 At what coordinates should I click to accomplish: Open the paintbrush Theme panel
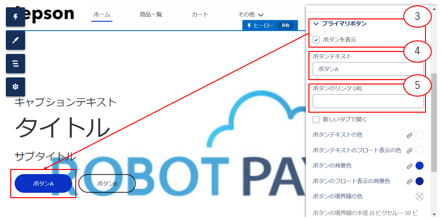tap(15, 40)
